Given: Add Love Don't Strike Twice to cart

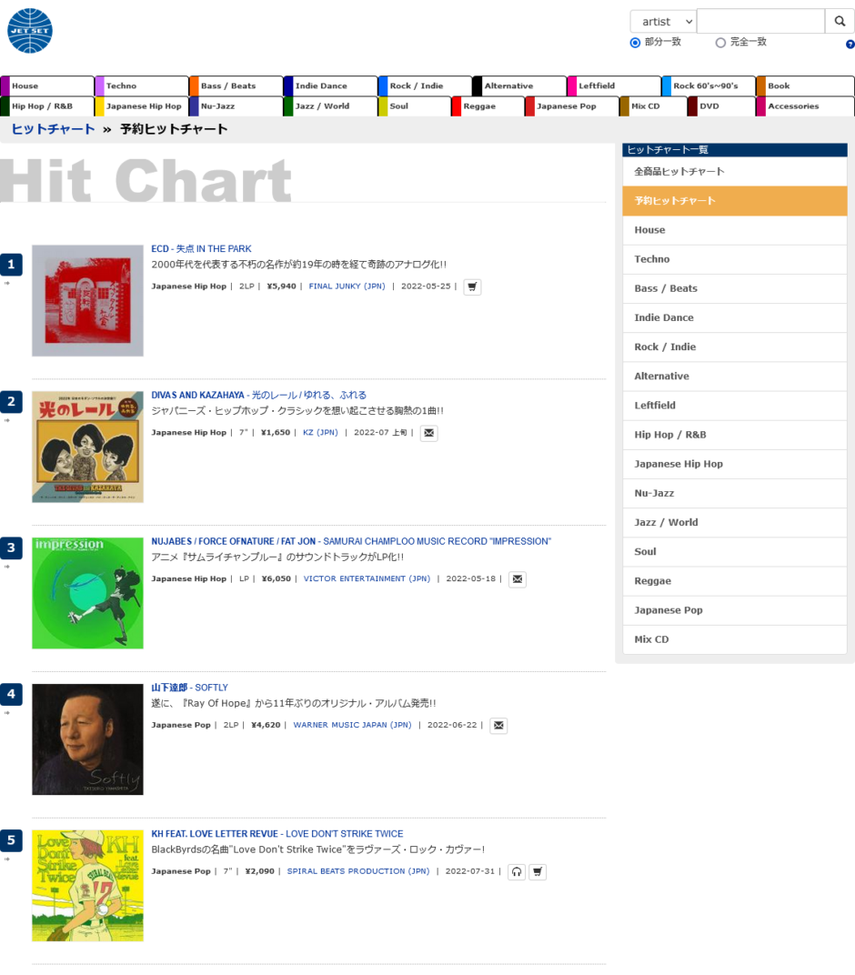Looking at the screenshot, I should (x=538, y=872).
